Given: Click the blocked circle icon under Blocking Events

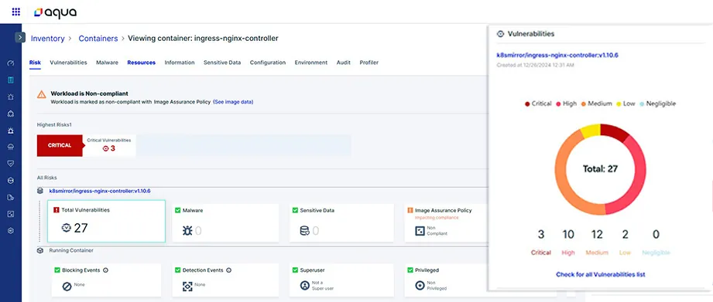Looking at the screenshot, I should (67, 287).
